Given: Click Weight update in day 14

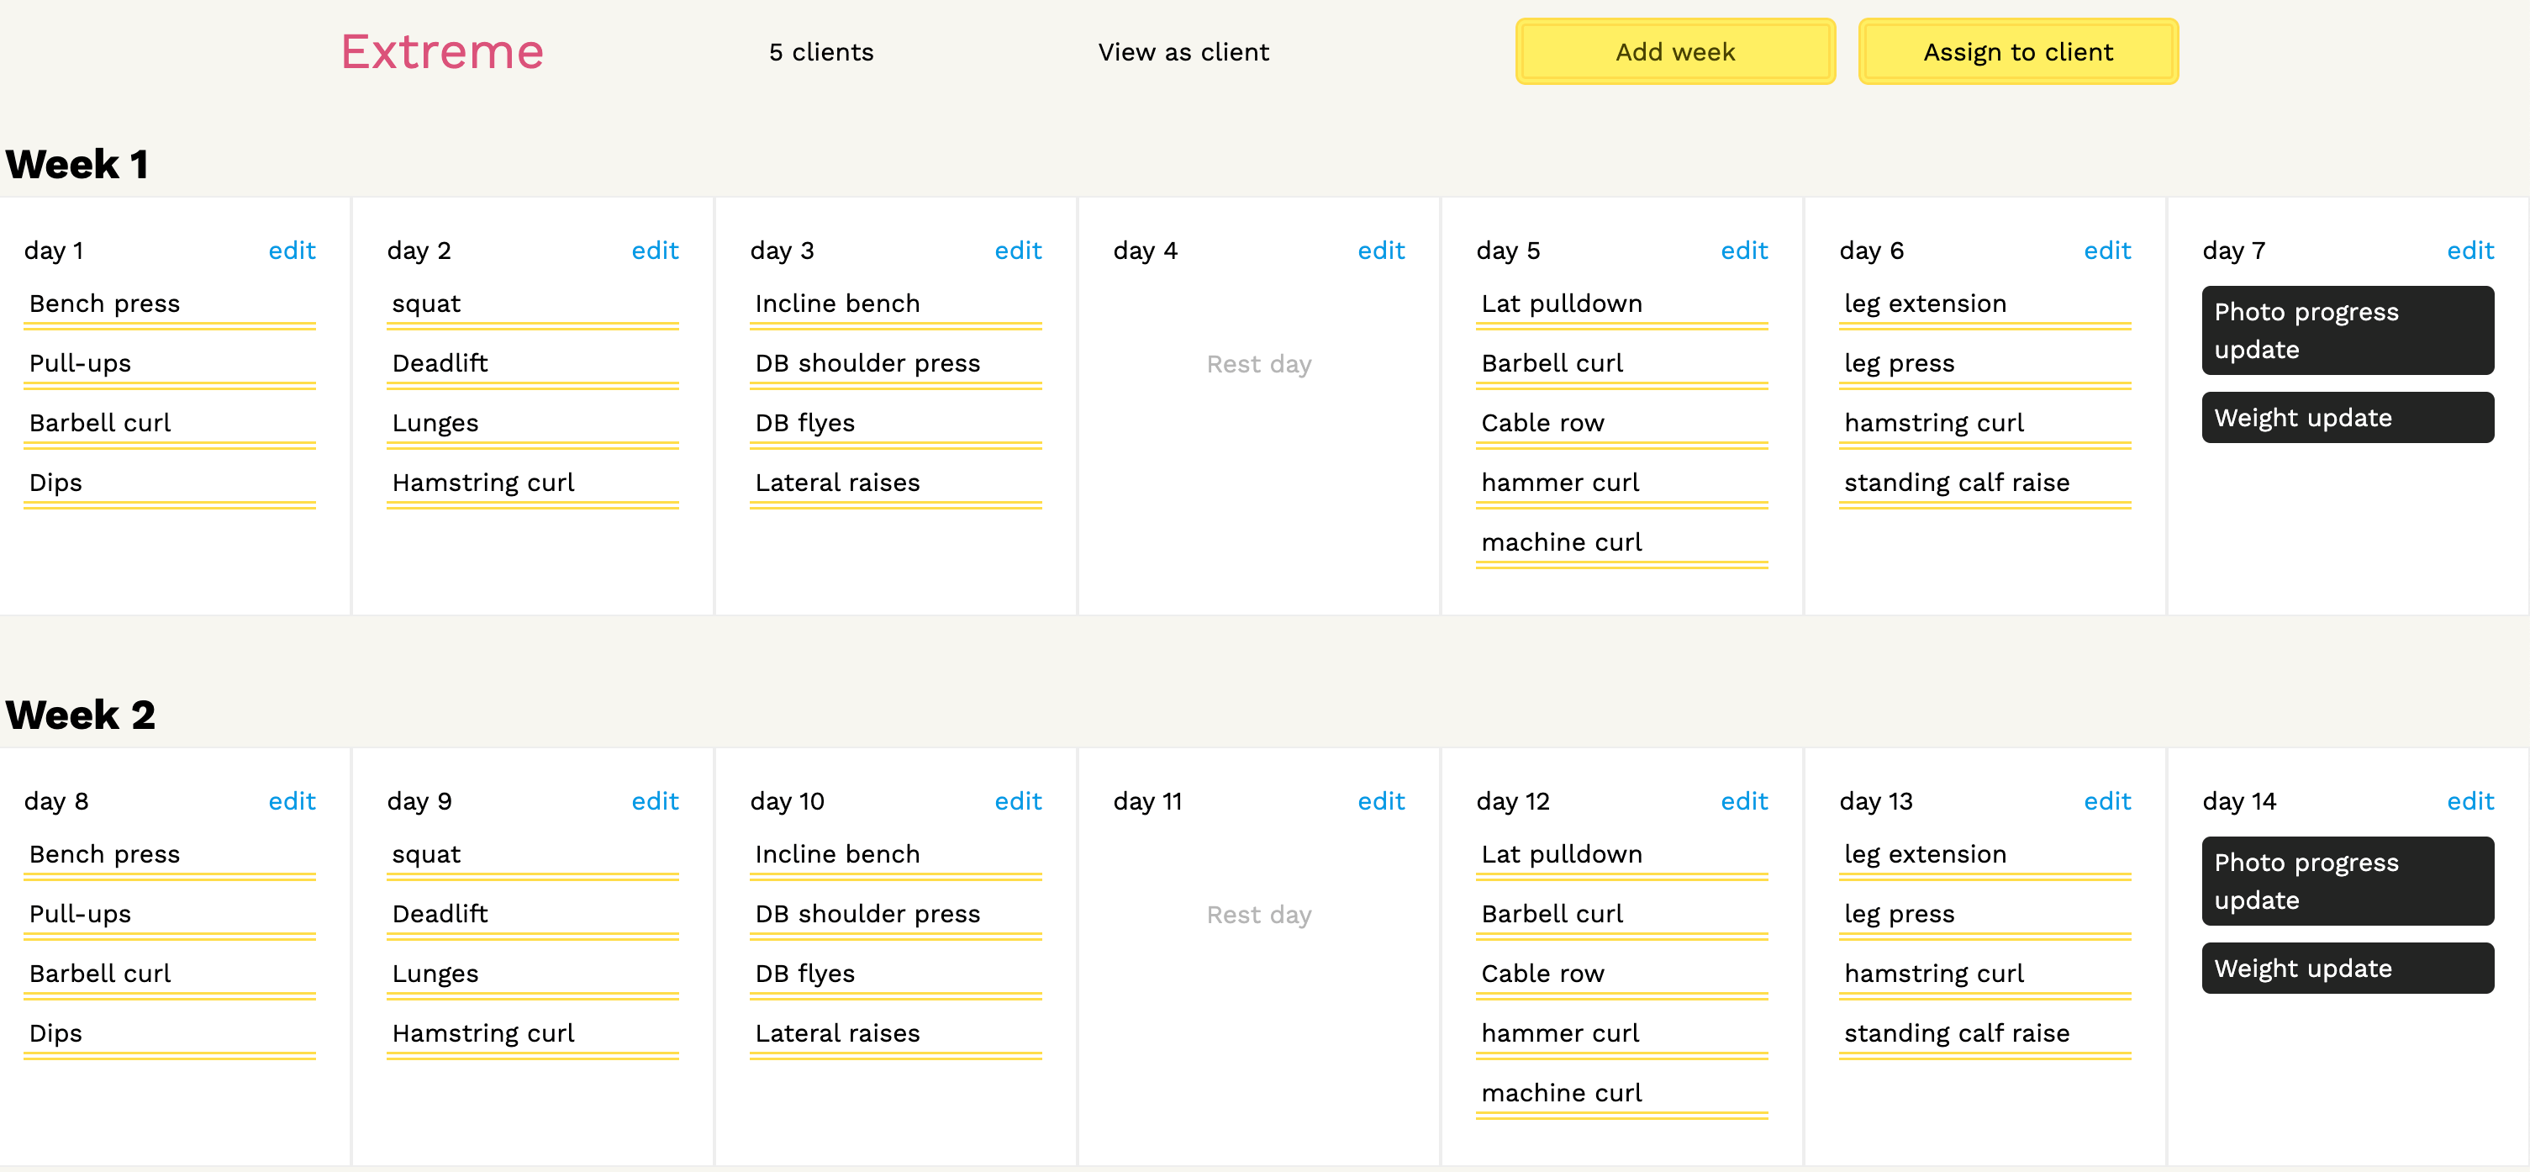Looking at the screenshot, I should (x=2346, y=969).
